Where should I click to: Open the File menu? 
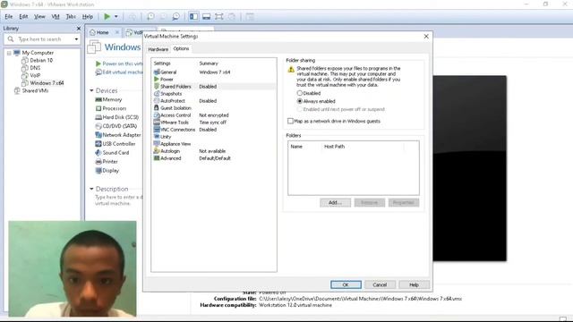click(x=9, y=16)
